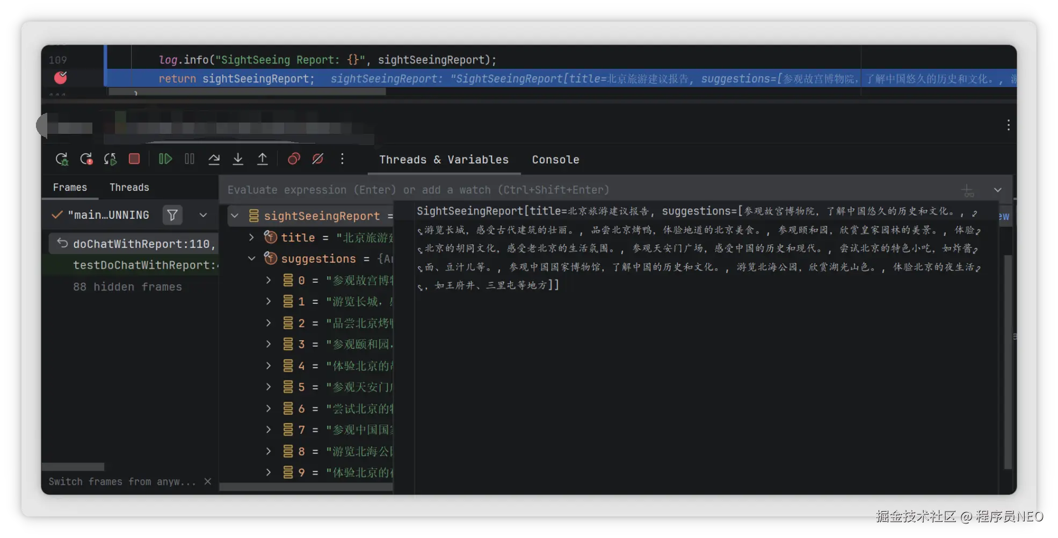Collapse the suggestions field node
Screen dimensions: 1058x538
coord(251,259)
